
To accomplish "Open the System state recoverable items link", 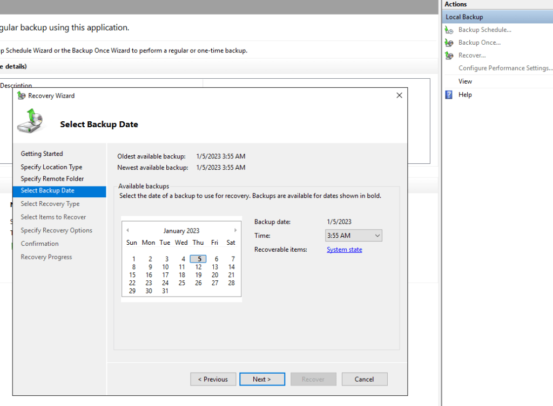I will point(345,250).
